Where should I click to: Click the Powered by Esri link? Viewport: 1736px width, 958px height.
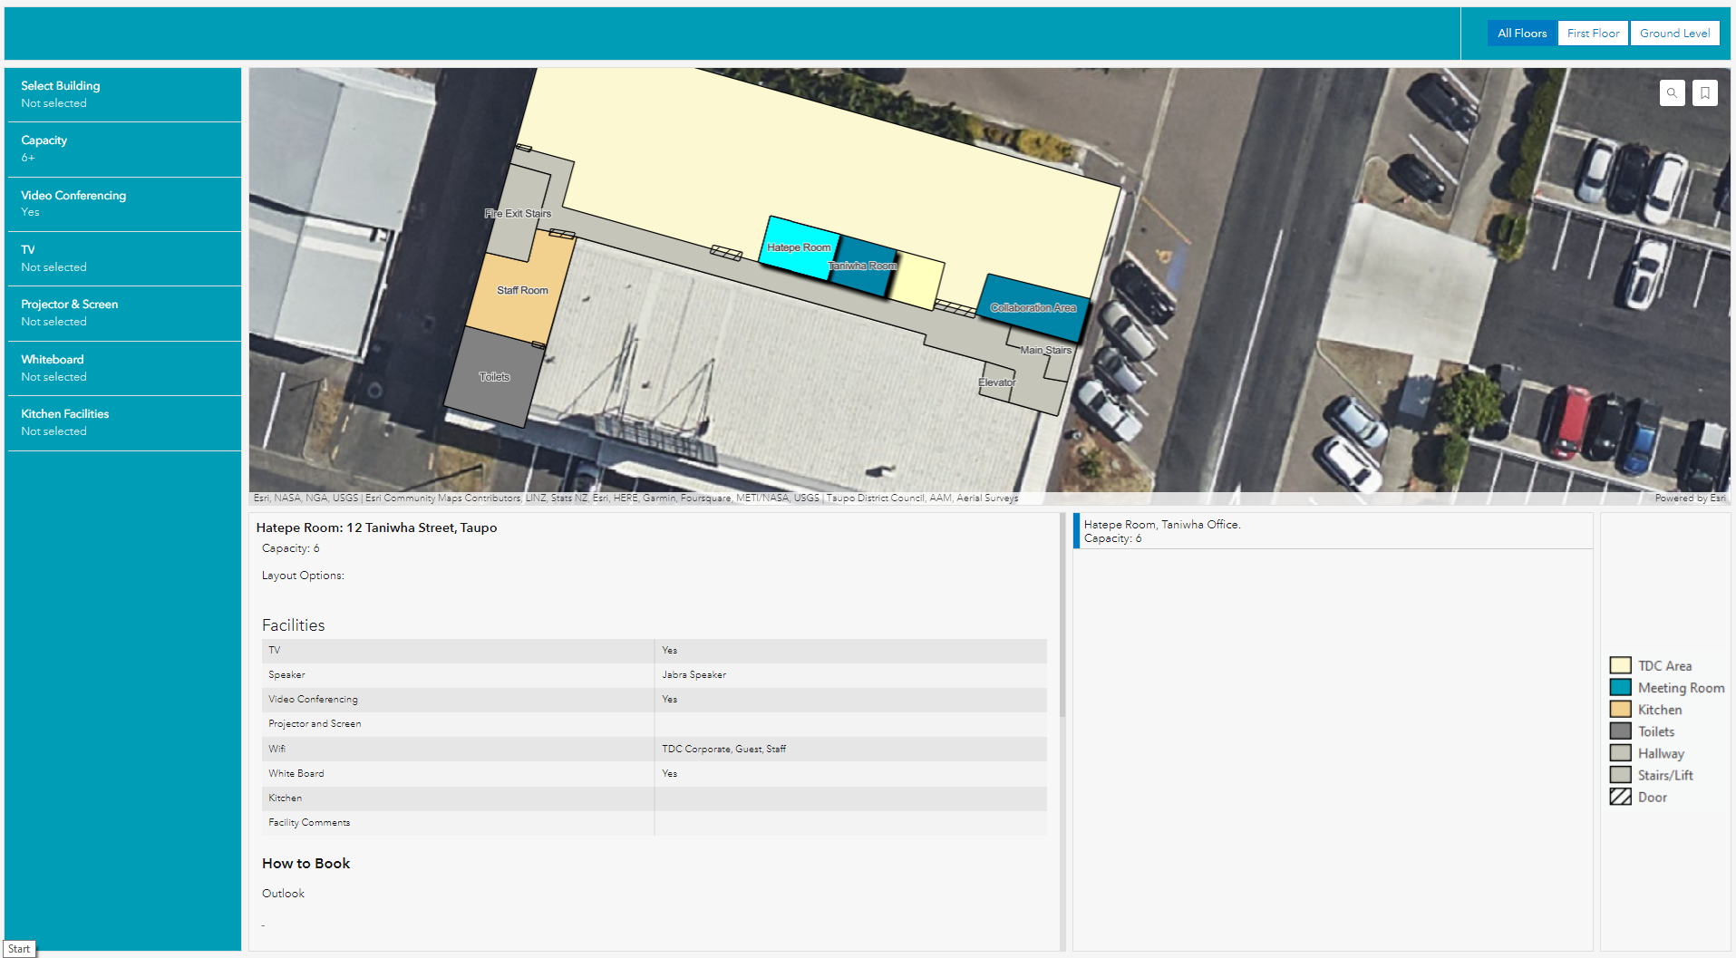point(1689,498)
